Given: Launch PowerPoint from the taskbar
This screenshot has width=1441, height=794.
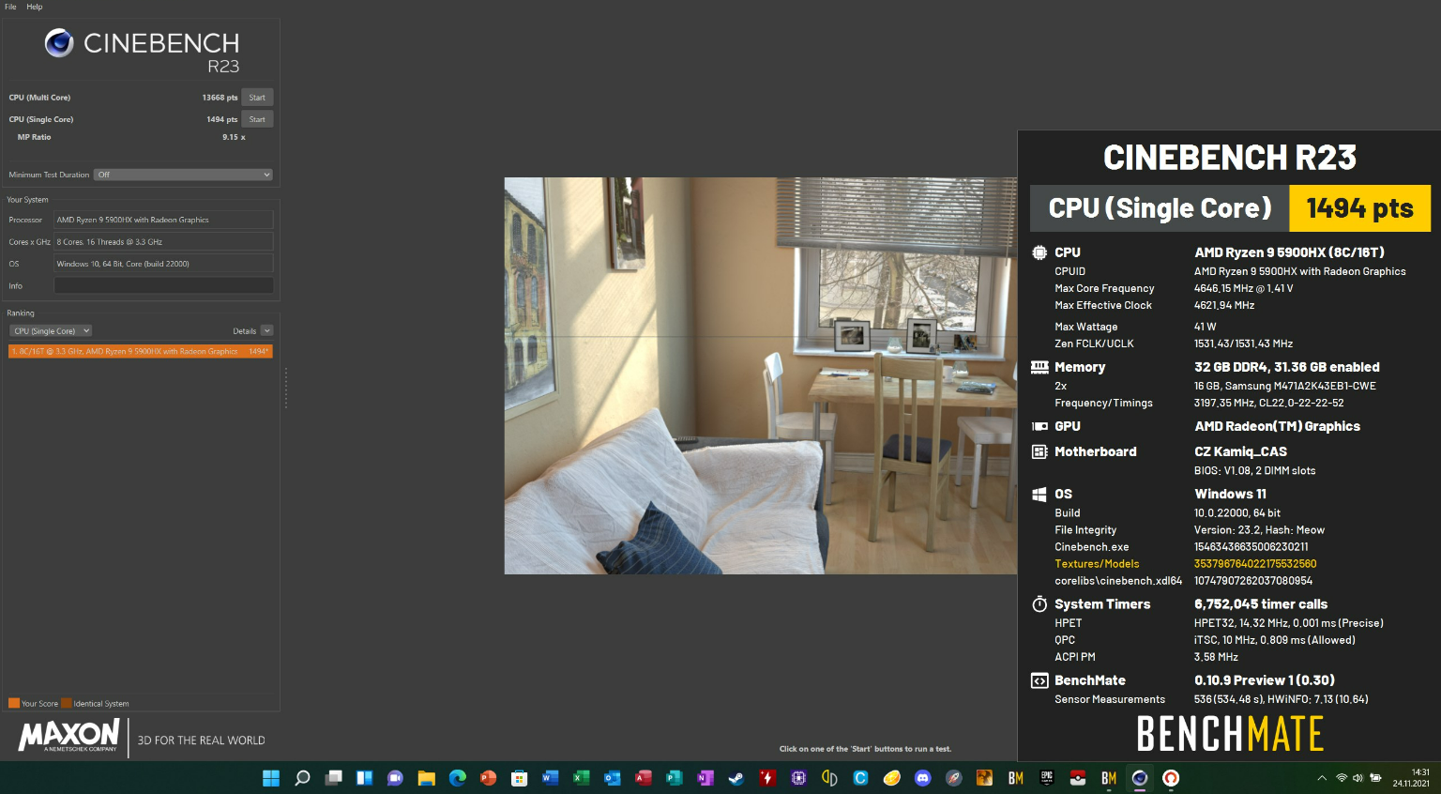Looking at the screenshot, I should (x=488, y=778).
